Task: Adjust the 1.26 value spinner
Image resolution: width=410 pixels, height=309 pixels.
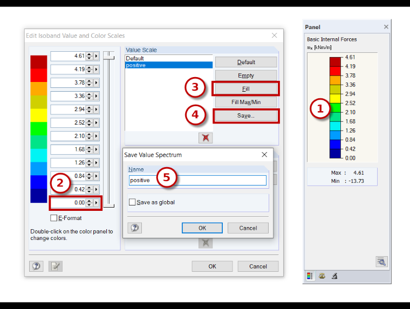Action: (x=90, y=163)
